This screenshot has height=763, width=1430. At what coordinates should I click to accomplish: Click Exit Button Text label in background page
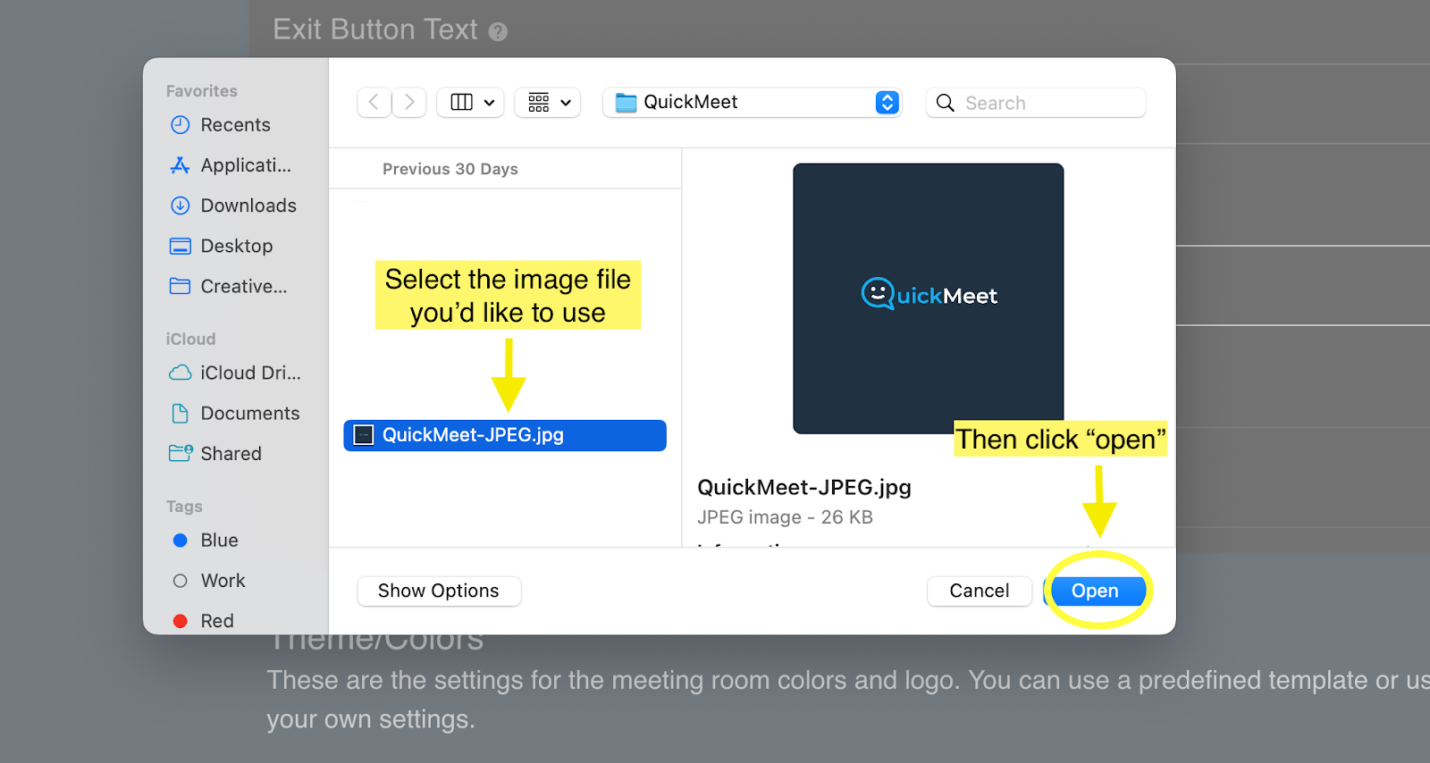click(375, 29)
